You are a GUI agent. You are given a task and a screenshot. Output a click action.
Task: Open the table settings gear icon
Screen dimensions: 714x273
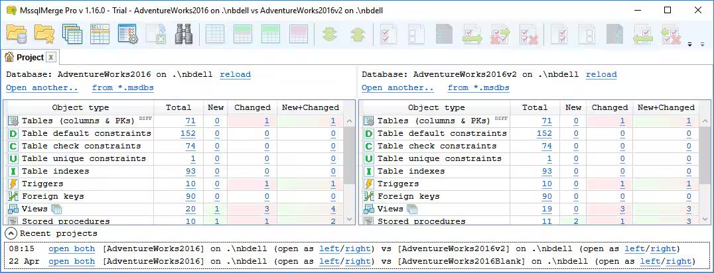pos(127,34)
